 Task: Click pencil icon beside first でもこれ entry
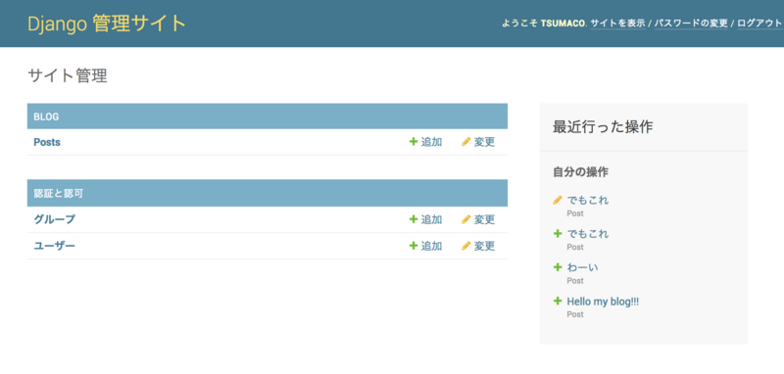558,201
